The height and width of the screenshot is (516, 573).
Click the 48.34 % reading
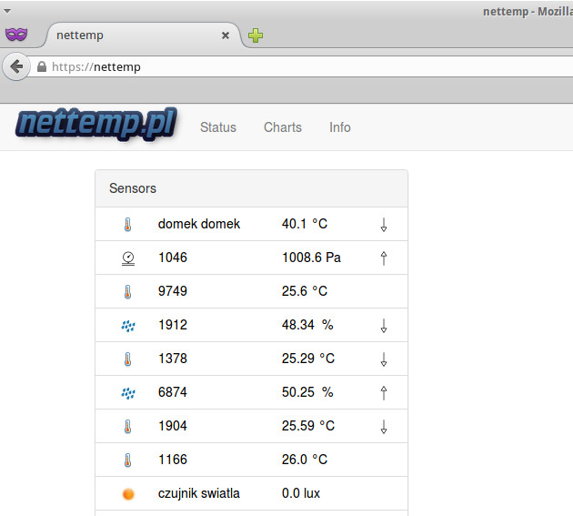click(307, 325)
